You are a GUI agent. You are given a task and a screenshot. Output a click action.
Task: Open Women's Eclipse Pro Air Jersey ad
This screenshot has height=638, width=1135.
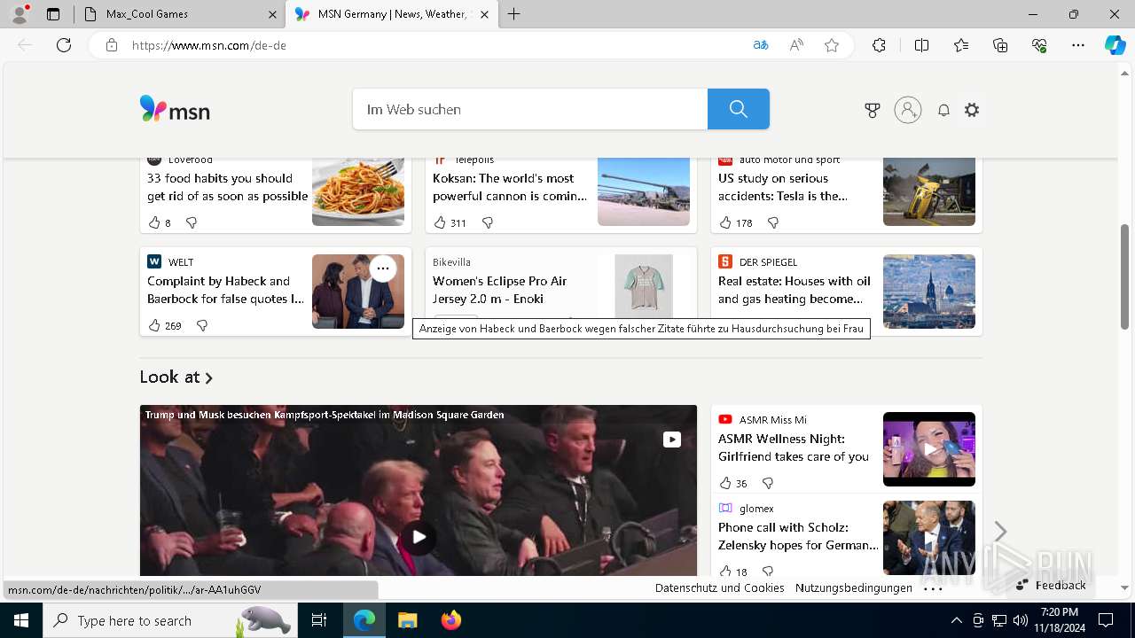pos(500,290)
